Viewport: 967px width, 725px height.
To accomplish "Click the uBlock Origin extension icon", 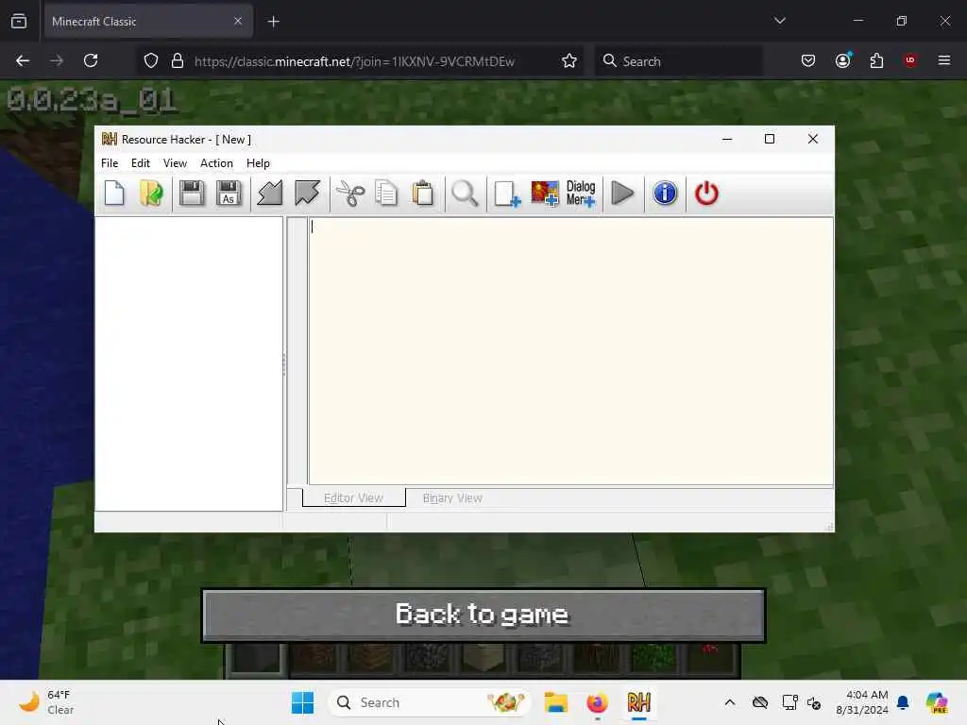I will coord(910,61).
